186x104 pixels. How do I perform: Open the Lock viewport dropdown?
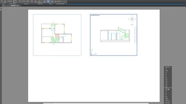[x=15, y=2]
